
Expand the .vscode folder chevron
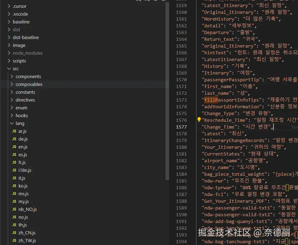(x=9, y=14)
